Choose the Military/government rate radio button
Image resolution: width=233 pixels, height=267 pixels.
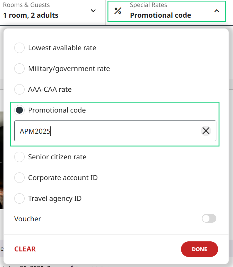(19, 69)
